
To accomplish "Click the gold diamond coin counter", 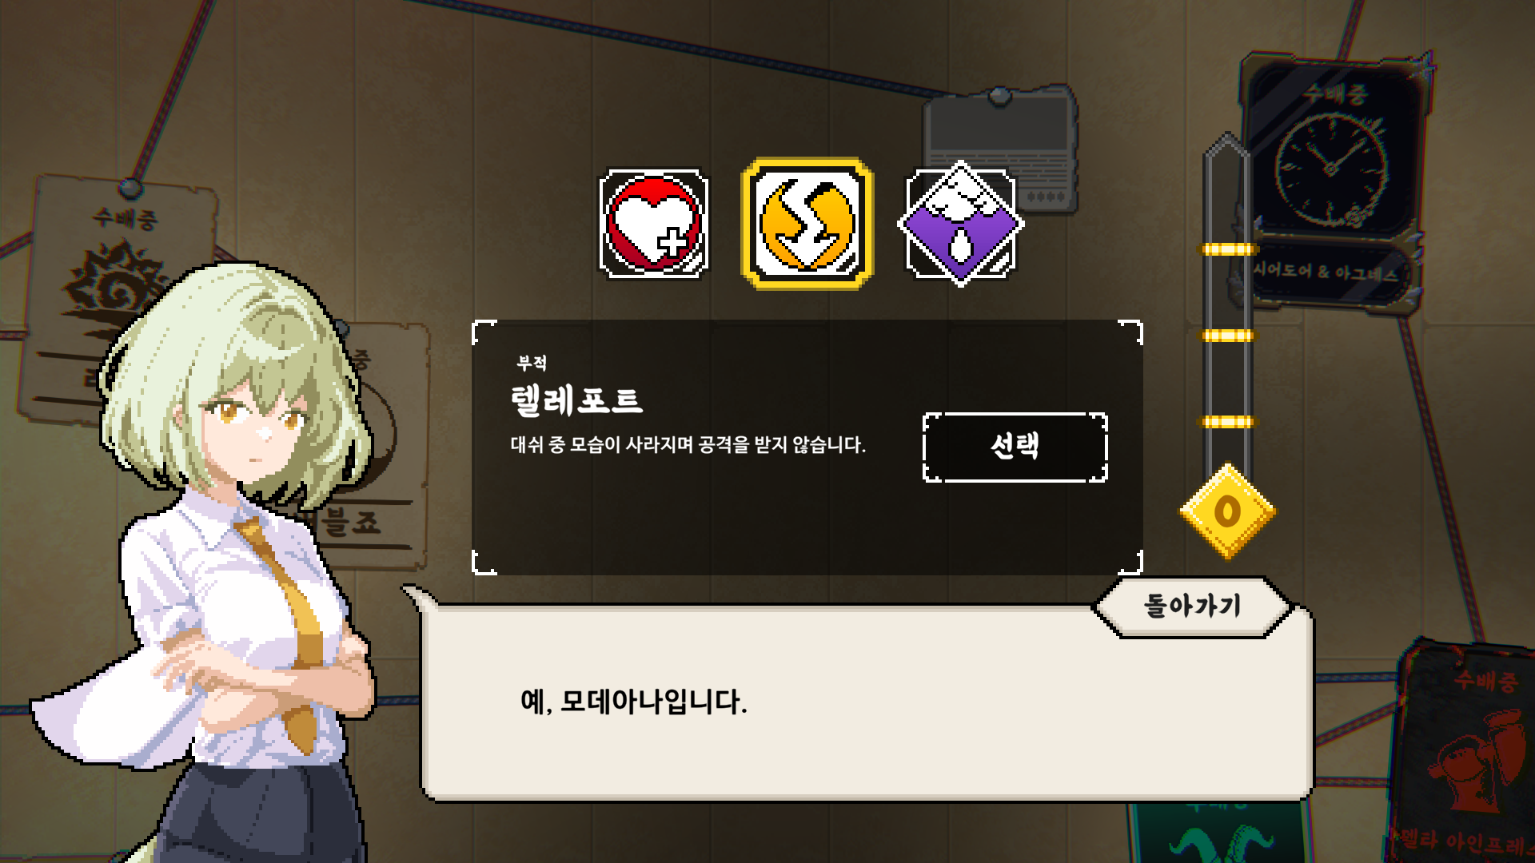I will [x=1228, y=511].
